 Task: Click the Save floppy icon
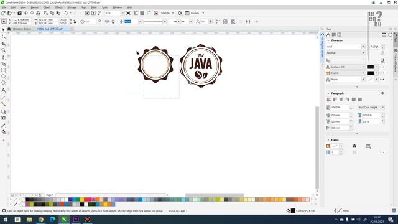click(19, 13)
